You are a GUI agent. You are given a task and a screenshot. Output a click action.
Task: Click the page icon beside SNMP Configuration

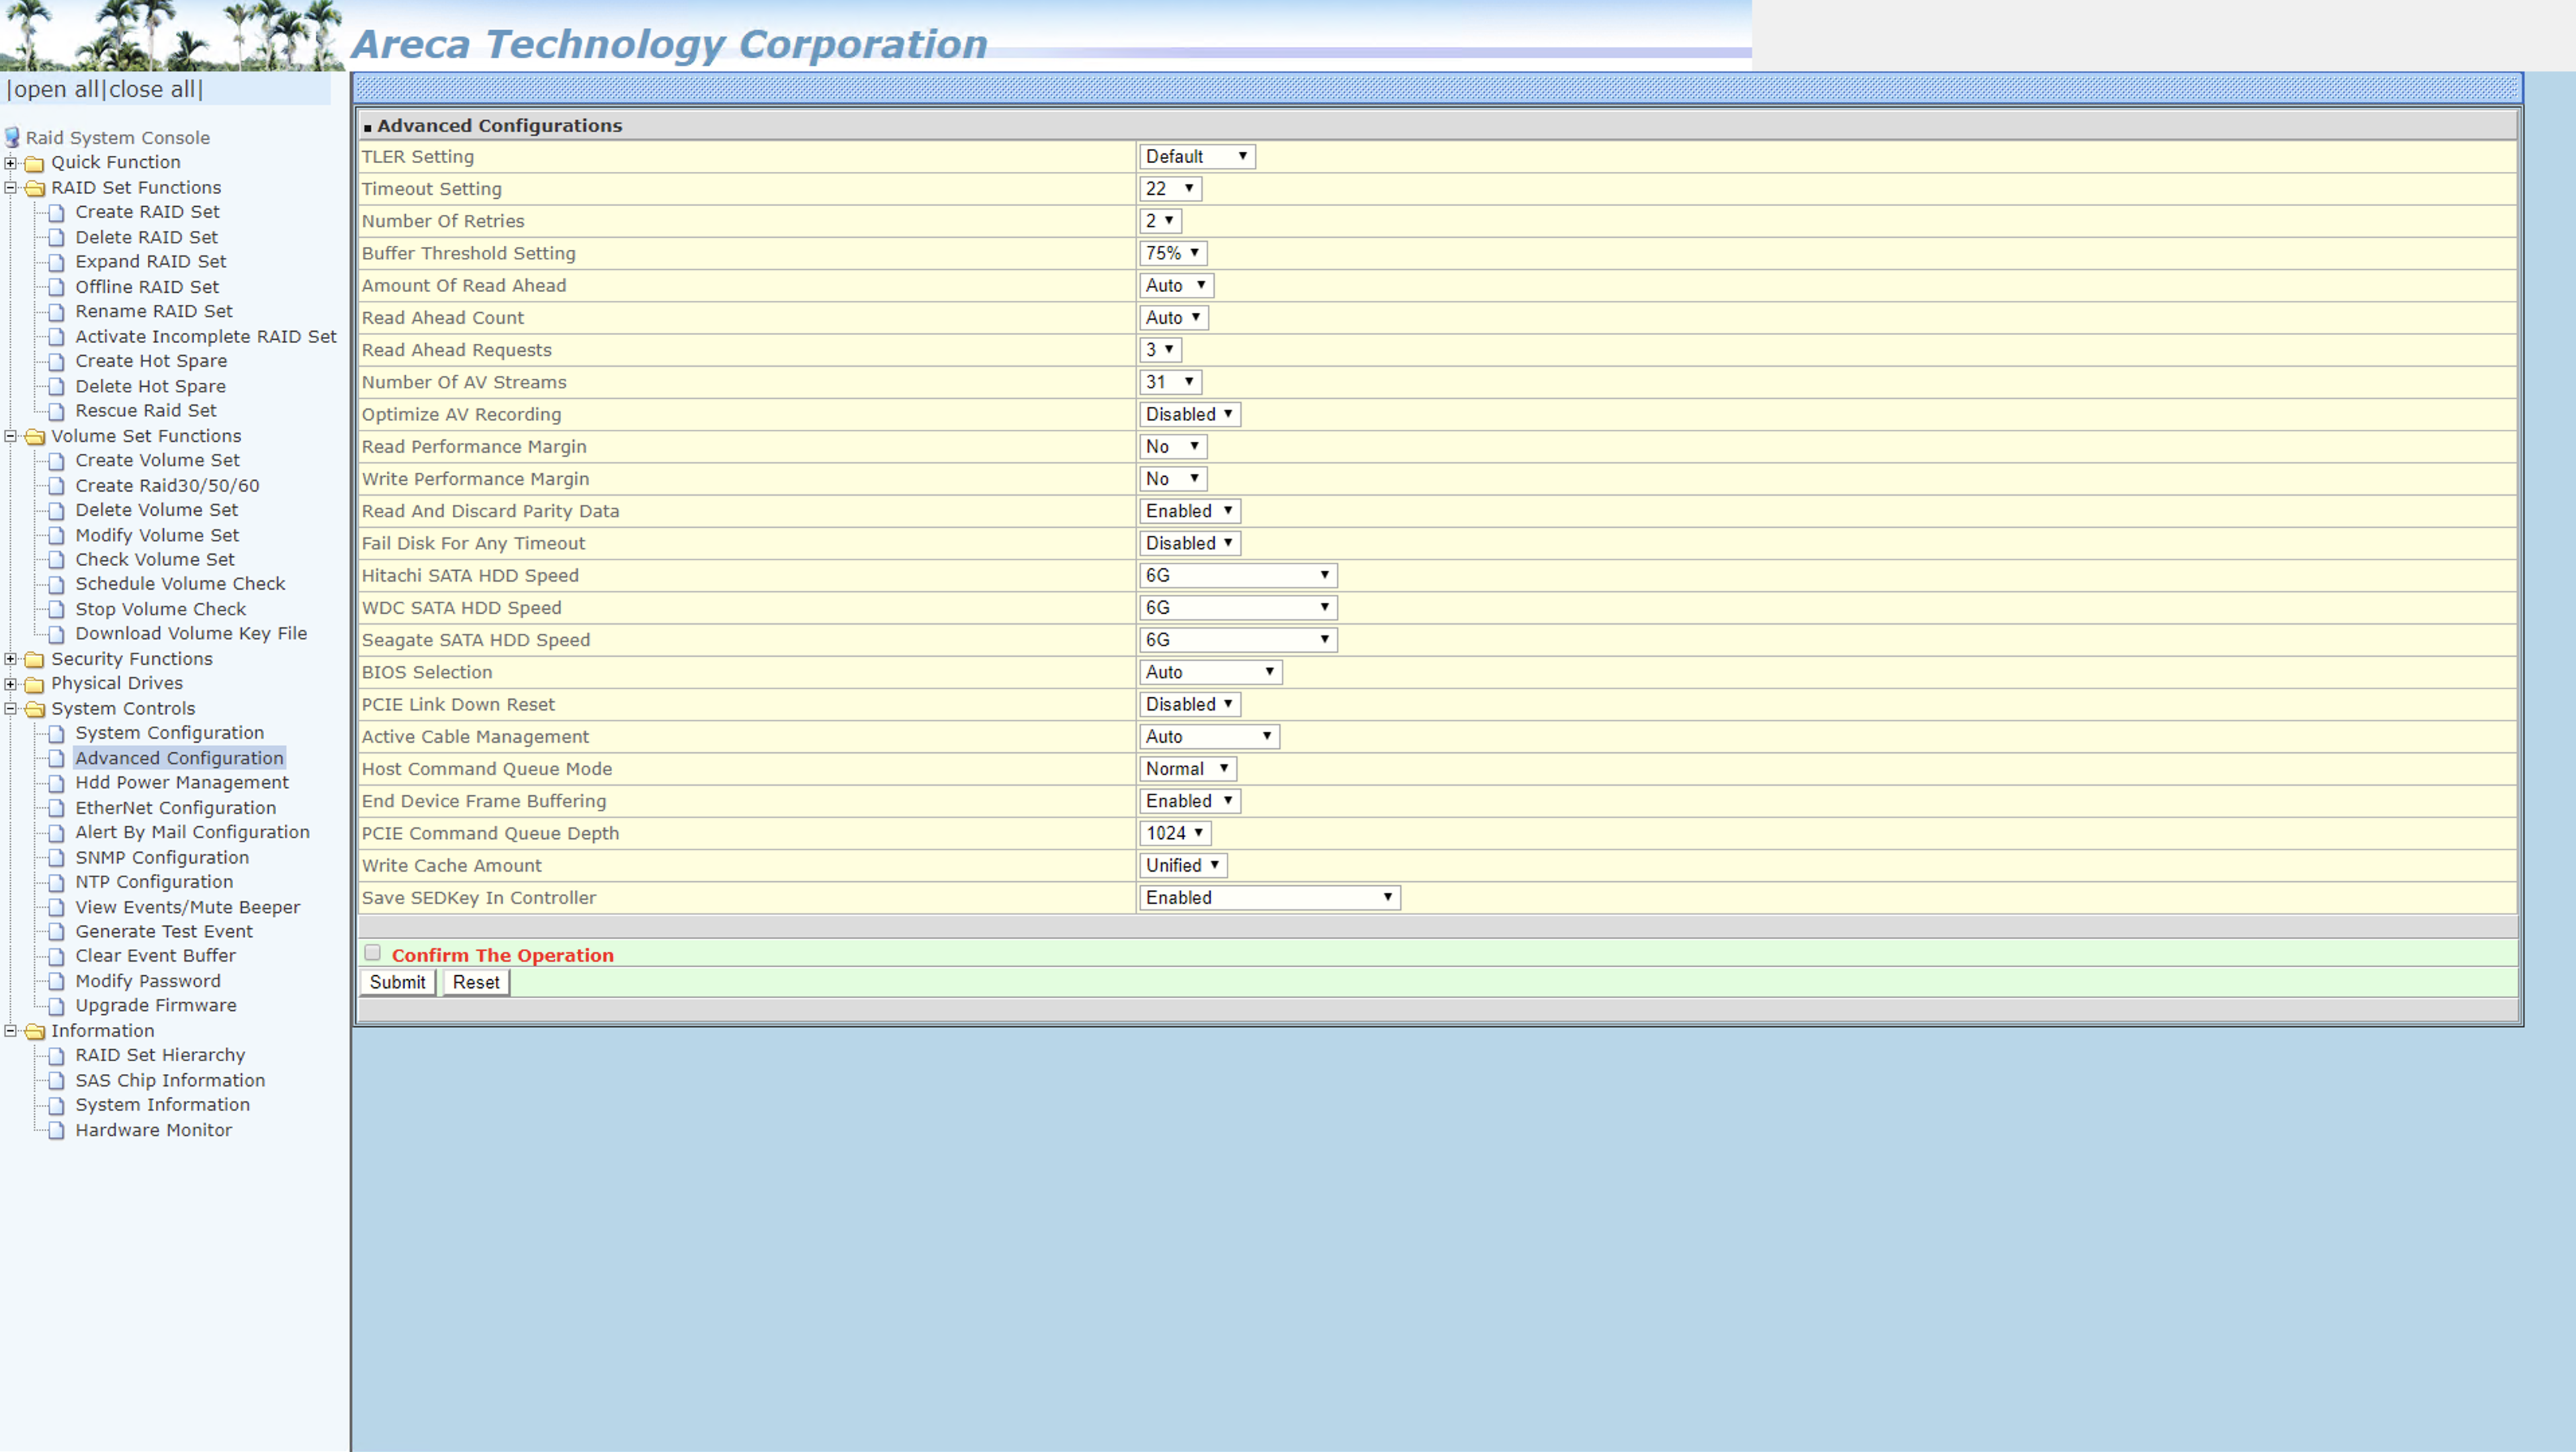[57, 858]
